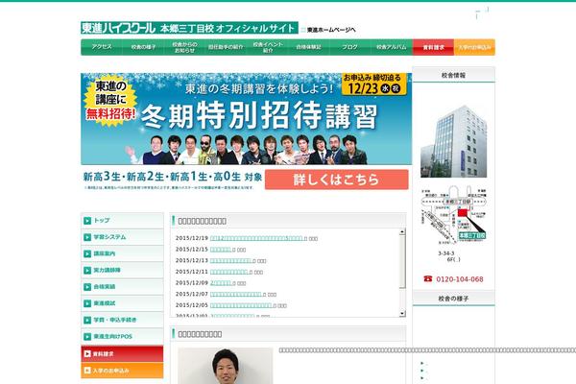This screenshot has height=384, width=576.
Task: Click the orange 入学のお申込み button in top navigation
Action: click(x=474, y=47)
